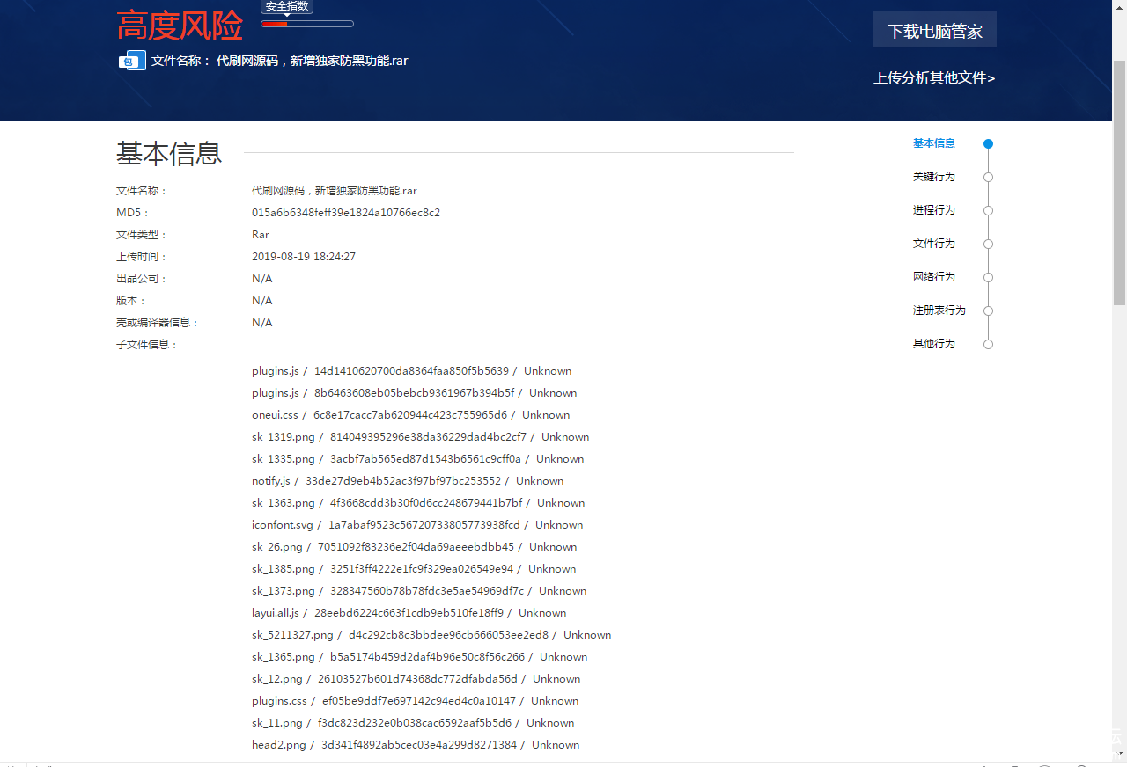
Task: Click the vertical page scrollbar thumb
Action: [x=1119, y=183]
